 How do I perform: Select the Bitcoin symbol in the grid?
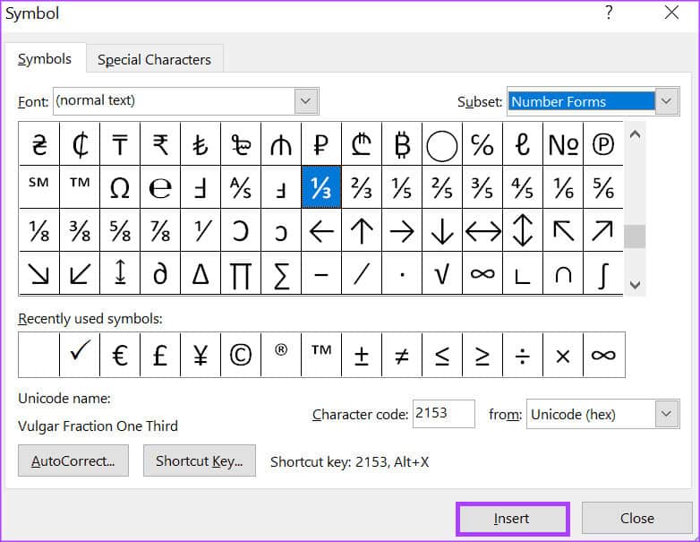coord(402,144)
